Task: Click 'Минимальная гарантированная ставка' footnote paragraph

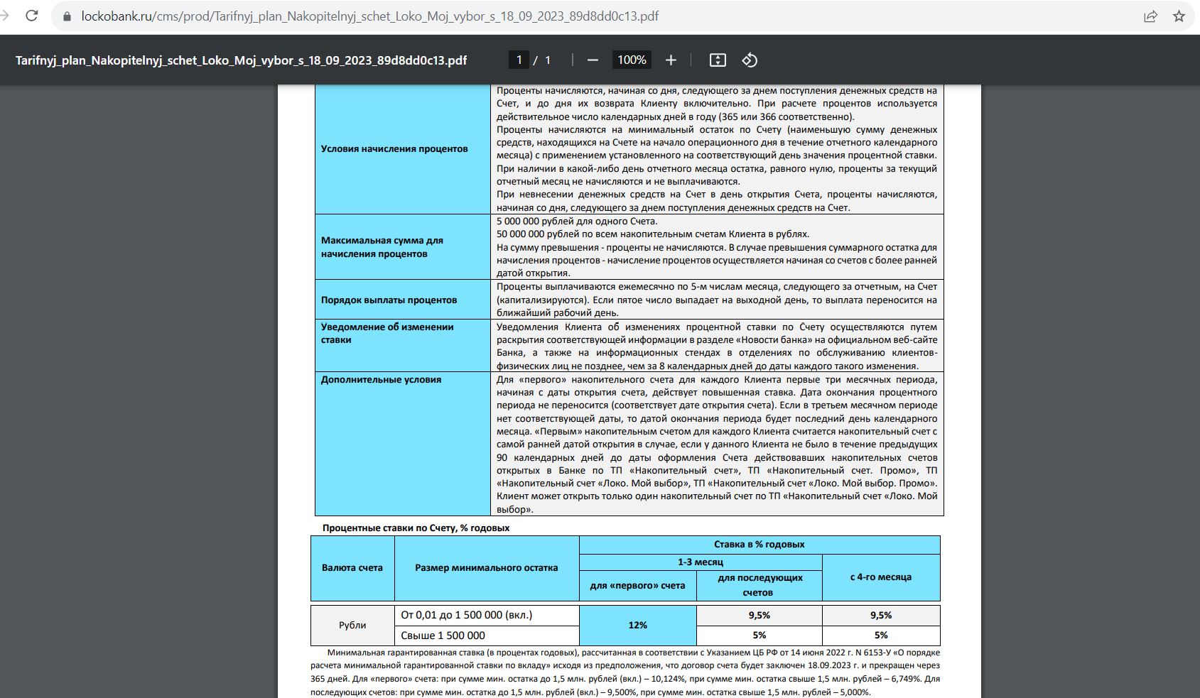Action: (625, 672)
